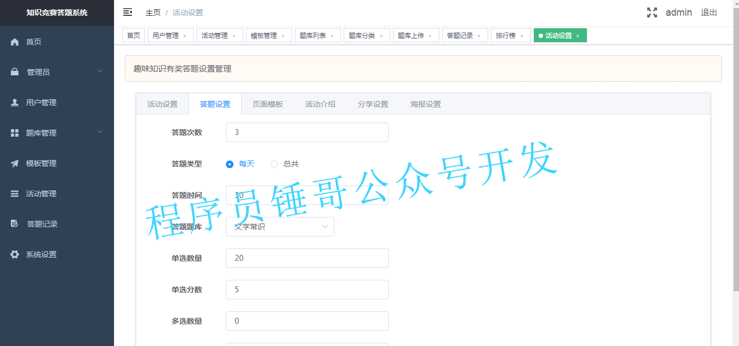Click the fullscreen toggle icon
The height and width of the screenshot is (346, 739).
tap(652, 12)
